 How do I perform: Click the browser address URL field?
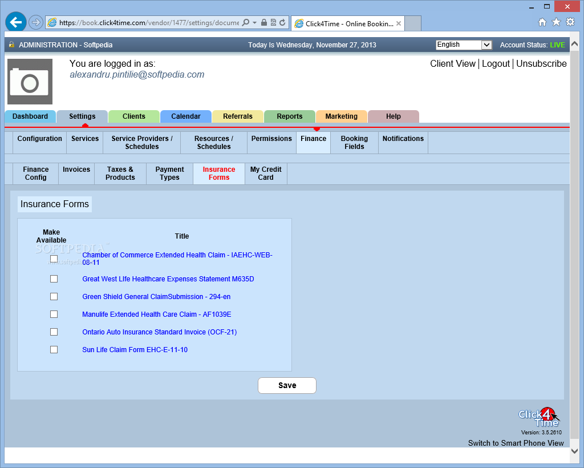149,23
